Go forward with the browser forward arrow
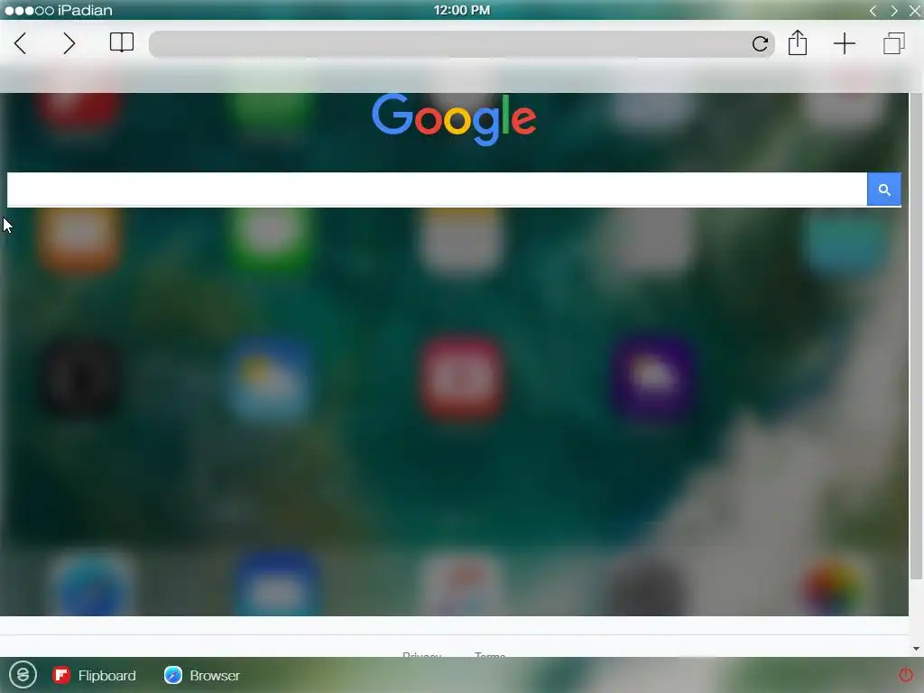This screenshot has width=924, height=693. [69, 43]
